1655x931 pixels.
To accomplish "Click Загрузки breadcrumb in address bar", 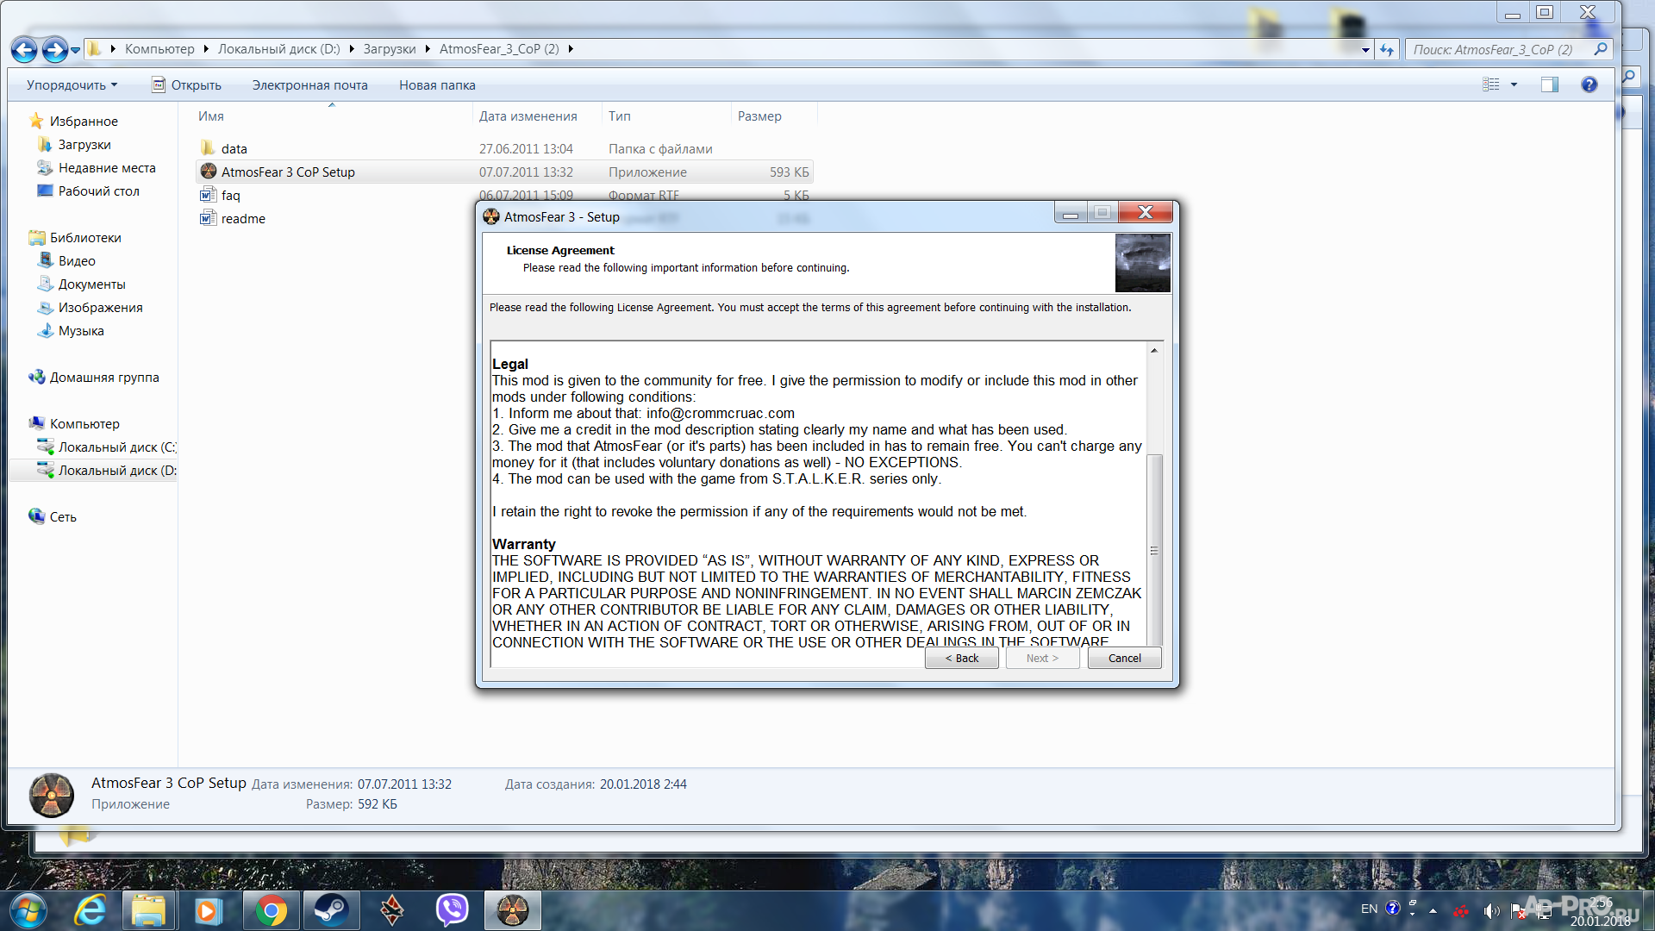I will coord(389,49).
